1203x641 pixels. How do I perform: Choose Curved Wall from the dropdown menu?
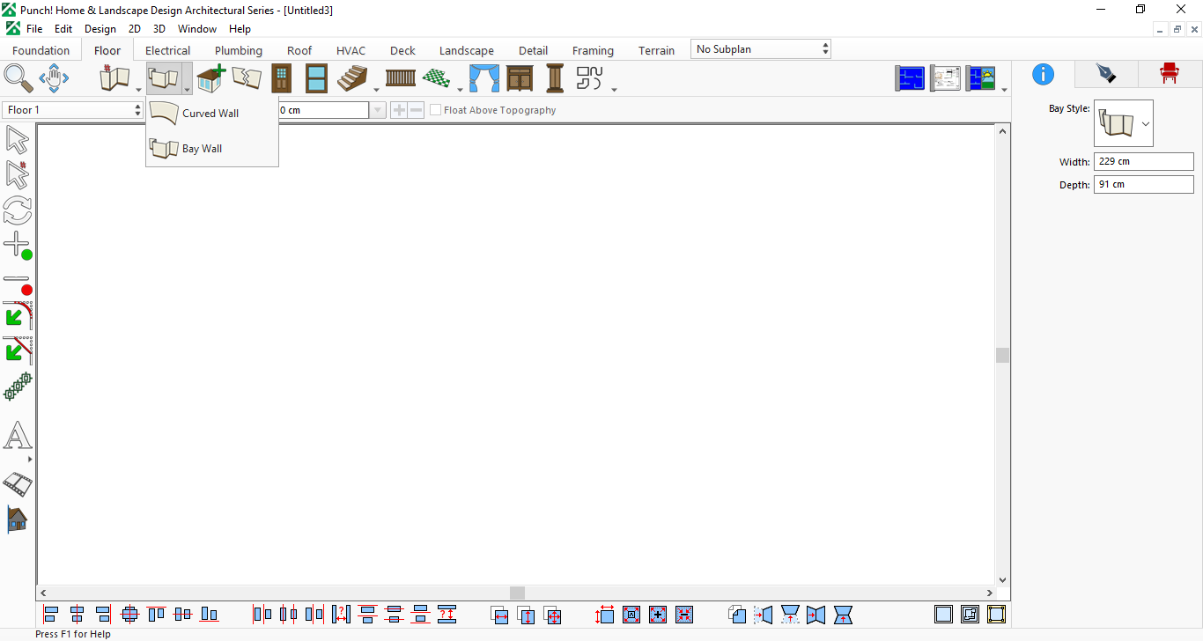tap(212, 114)
